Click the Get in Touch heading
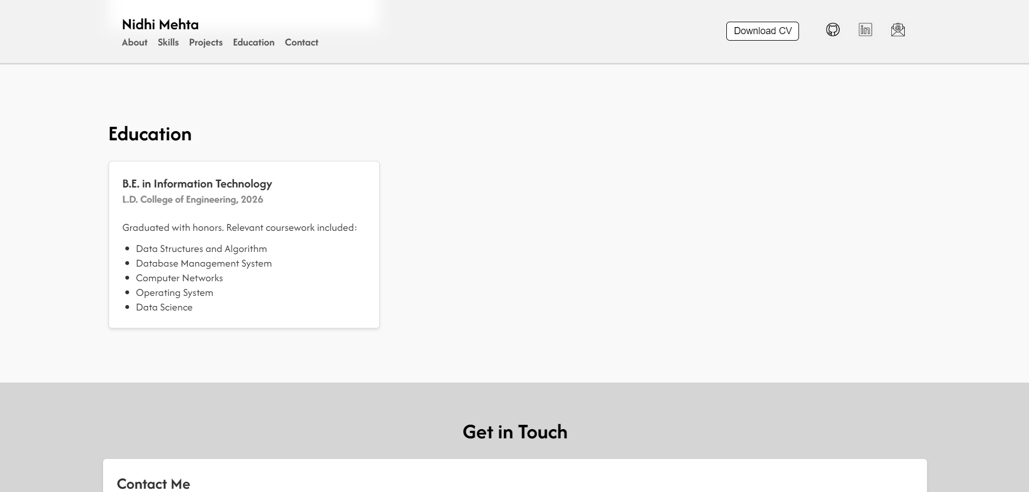This screenshot has height=492, width=1029. pyautogui.click(x=515, y=432)
